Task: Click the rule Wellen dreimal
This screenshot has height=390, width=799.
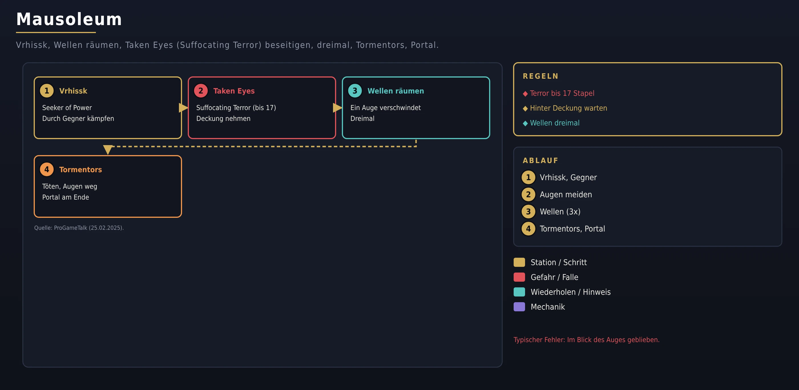Action: (x=554, y=123)
